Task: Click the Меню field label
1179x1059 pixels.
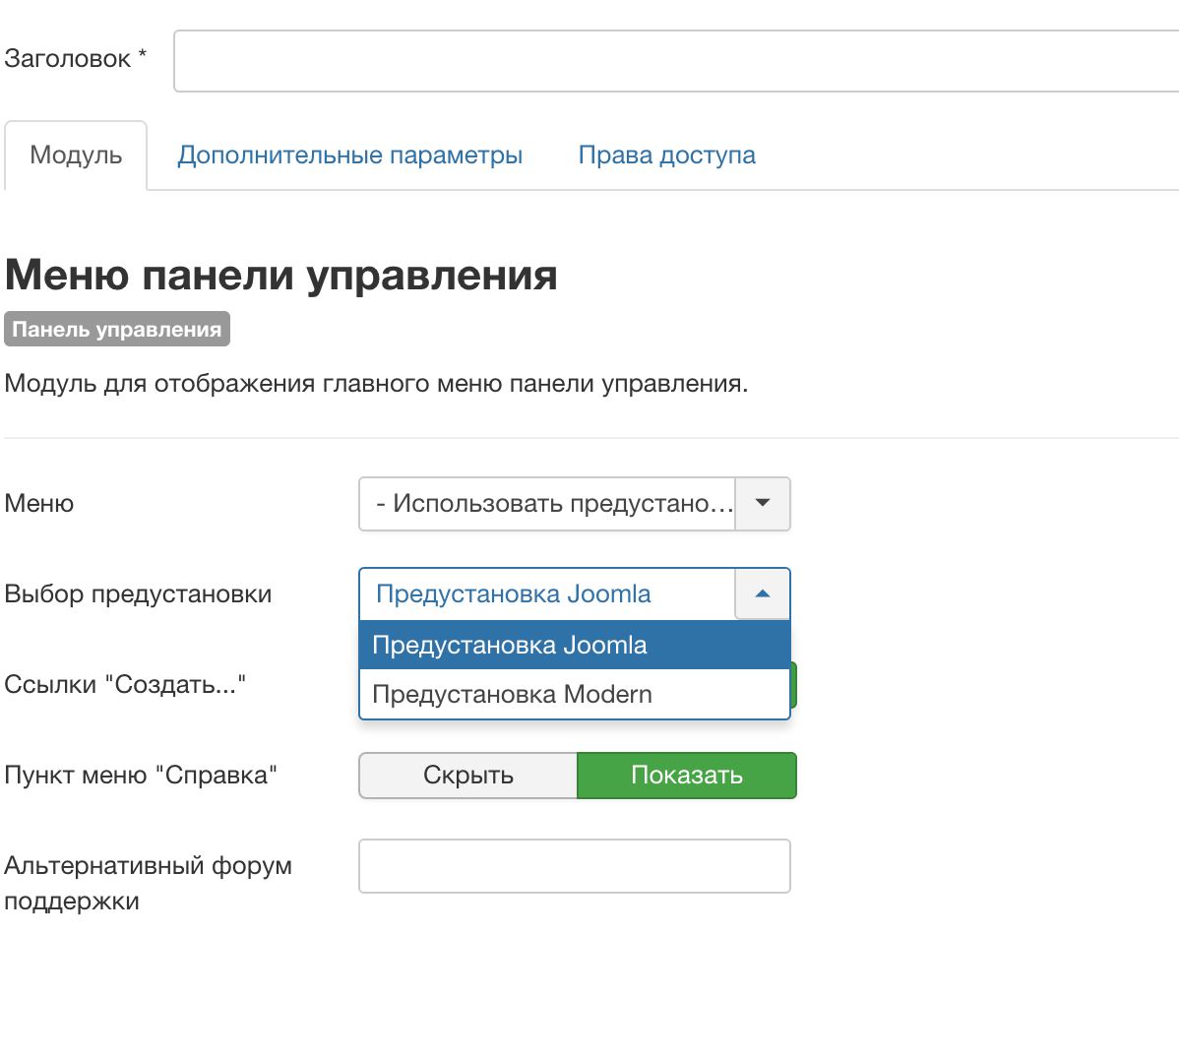Action: tap(39, 504)
